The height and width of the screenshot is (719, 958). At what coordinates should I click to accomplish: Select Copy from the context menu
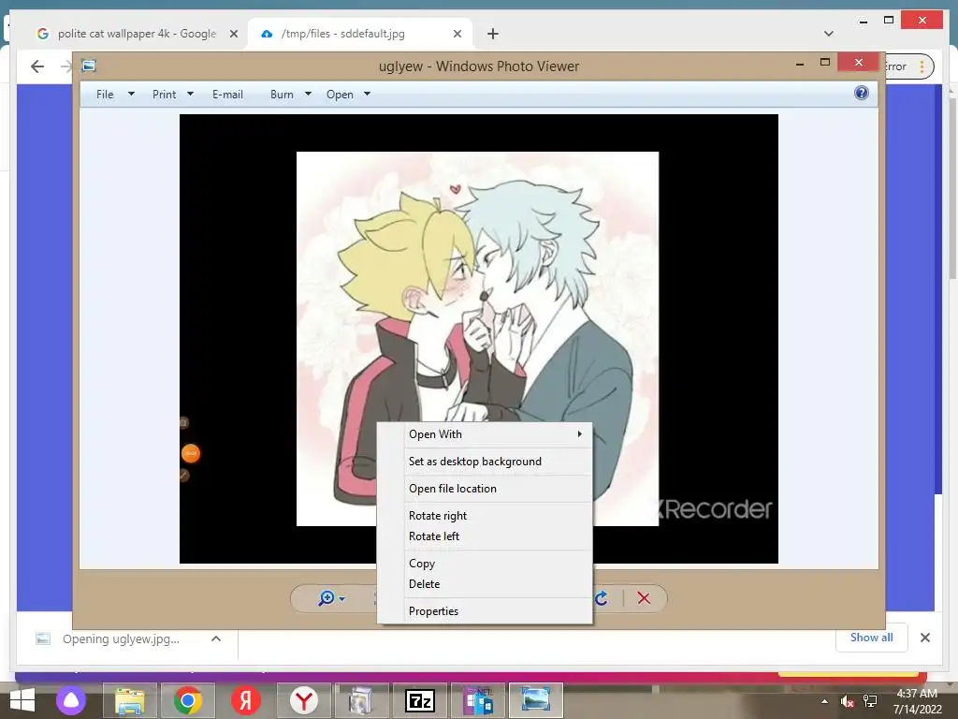(498, 563)
